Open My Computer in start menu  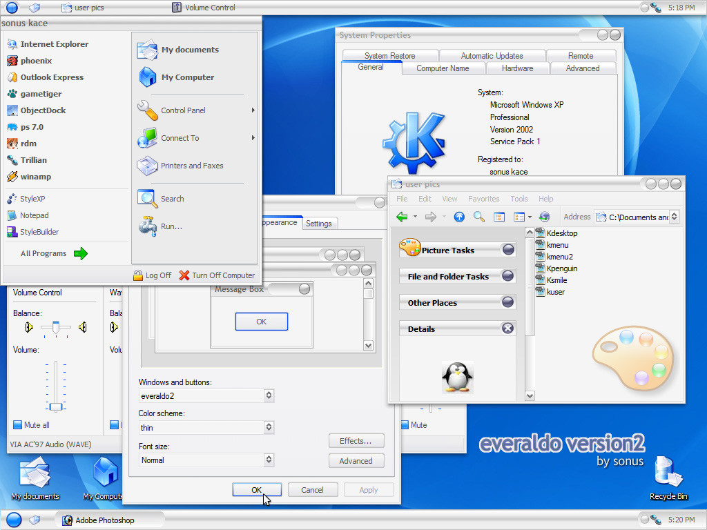click(176, 77)
